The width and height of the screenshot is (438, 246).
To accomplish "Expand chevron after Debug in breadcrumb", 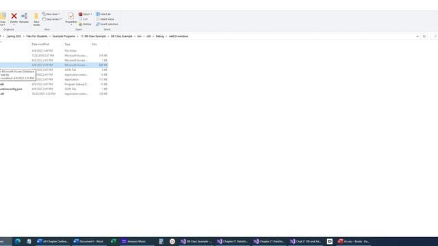I will [166, 36].
